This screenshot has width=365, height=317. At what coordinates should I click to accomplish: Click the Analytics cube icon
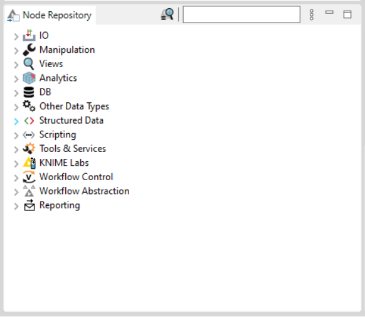point(29,78)
